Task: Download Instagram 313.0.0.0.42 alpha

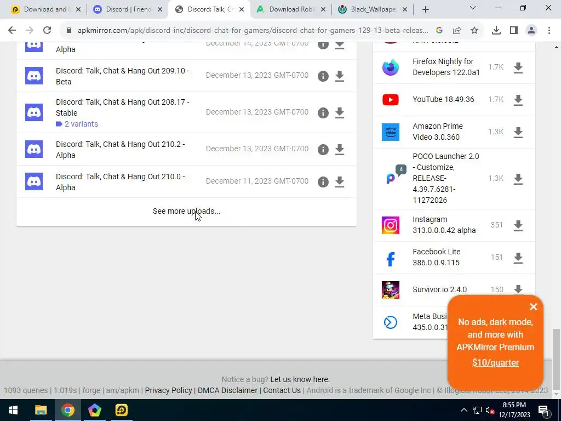Action: (518, 225)
